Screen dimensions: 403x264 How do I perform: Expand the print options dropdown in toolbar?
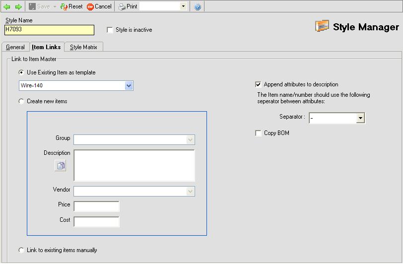(183, 7)
